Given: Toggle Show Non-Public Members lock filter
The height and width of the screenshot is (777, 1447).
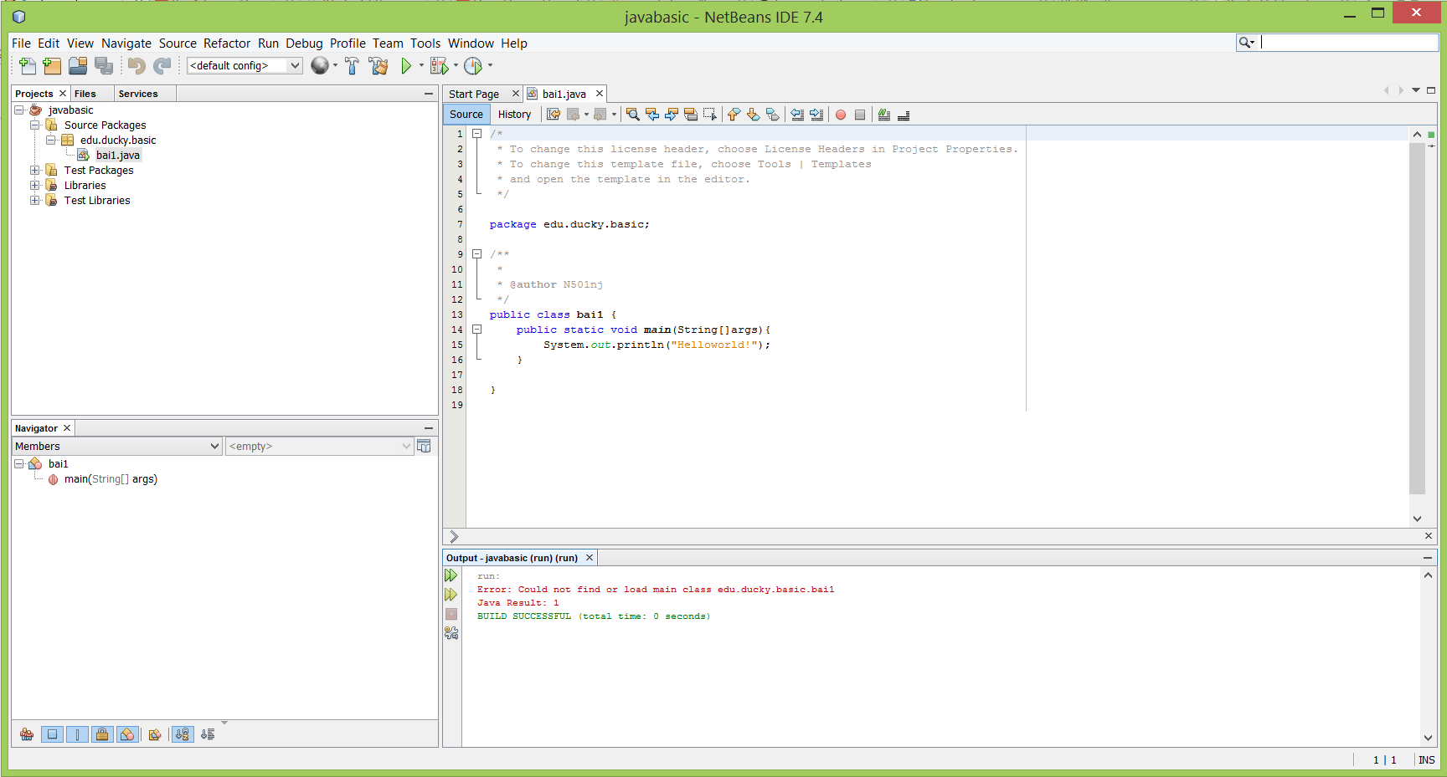Looking at the screenshot, I should tap(102, 734).
